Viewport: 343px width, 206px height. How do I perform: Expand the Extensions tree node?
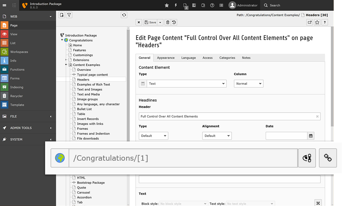(x=66, y=60)
